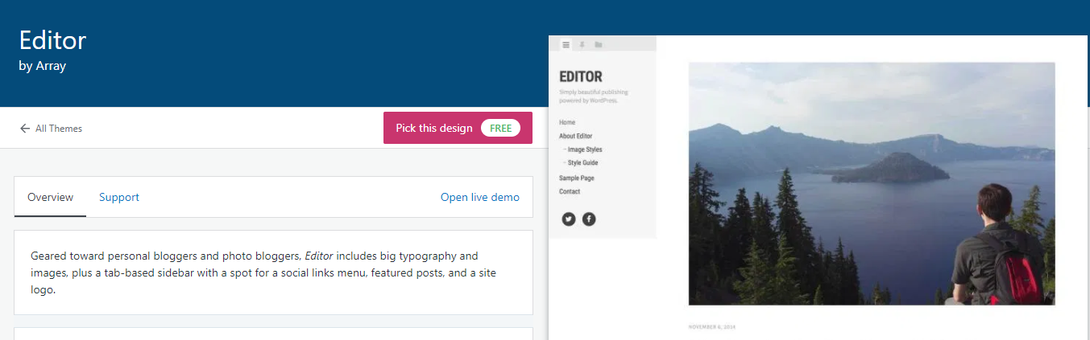1090x340 pixels.
Task: Click the 'Simply beautiful publishing' tagline
Action: point(594,96)
